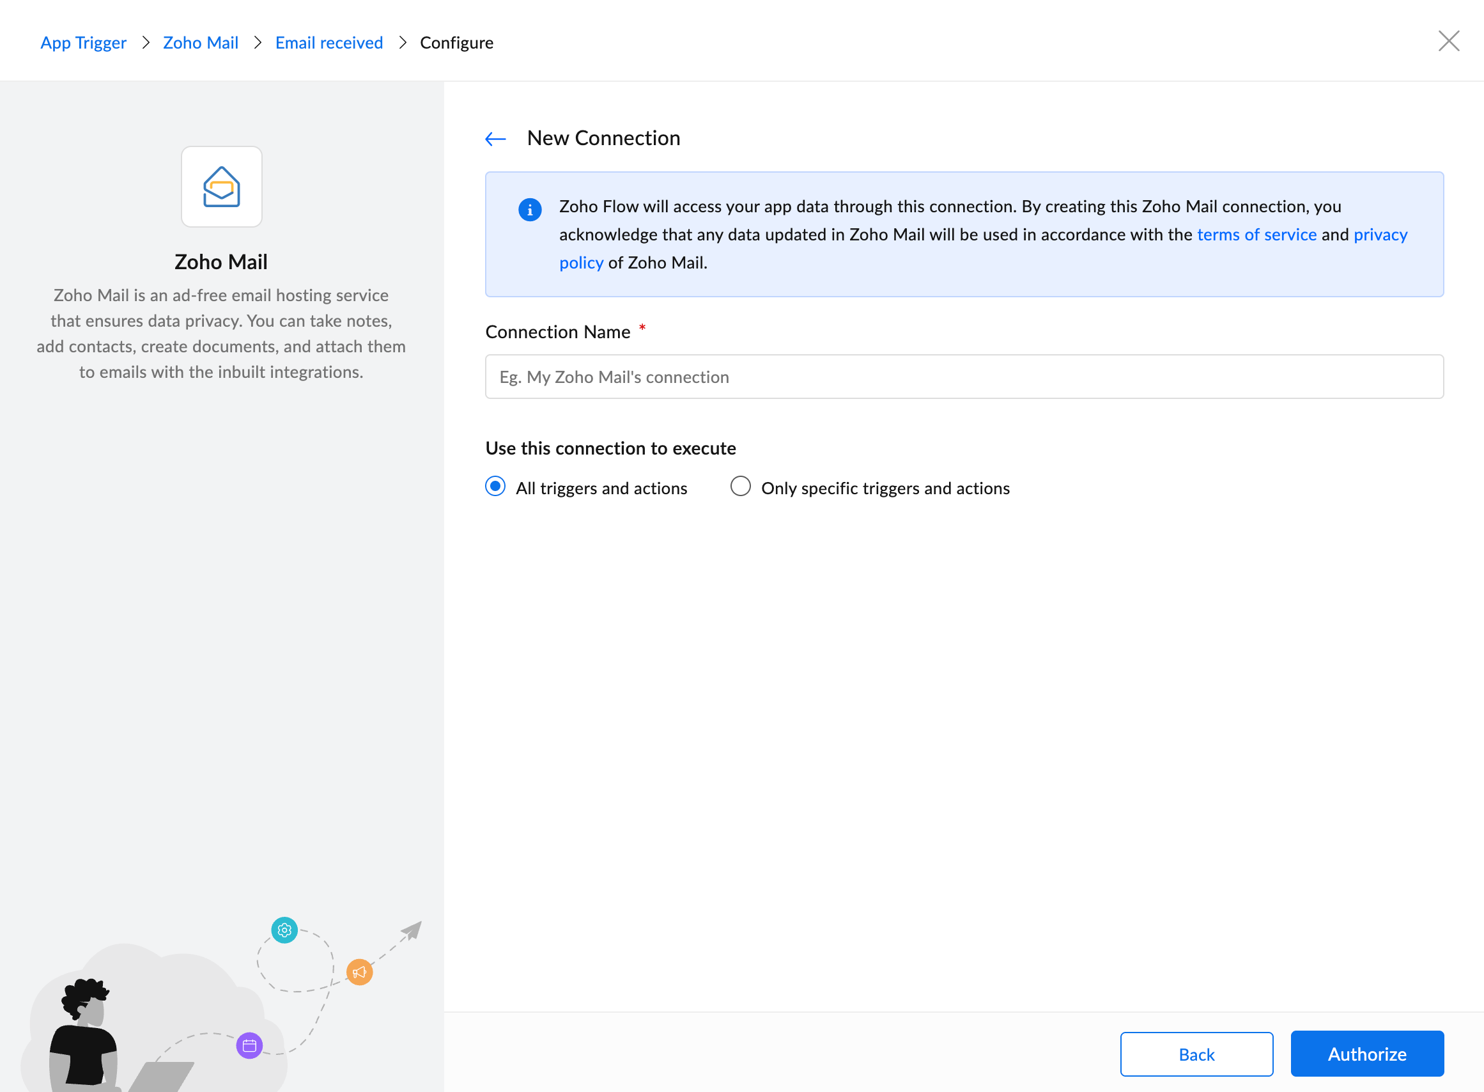Open the privacy policy link

pyautogui.click(x=1380, y=235)
